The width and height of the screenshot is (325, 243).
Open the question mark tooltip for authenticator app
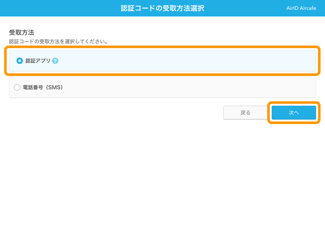click(x=56, y=61)
